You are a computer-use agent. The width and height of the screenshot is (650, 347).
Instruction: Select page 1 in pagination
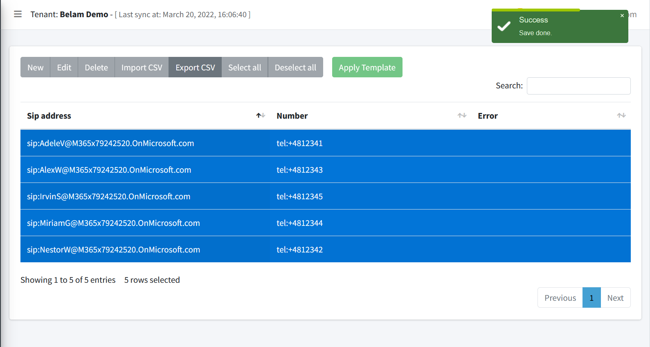[x=591, y=298]
